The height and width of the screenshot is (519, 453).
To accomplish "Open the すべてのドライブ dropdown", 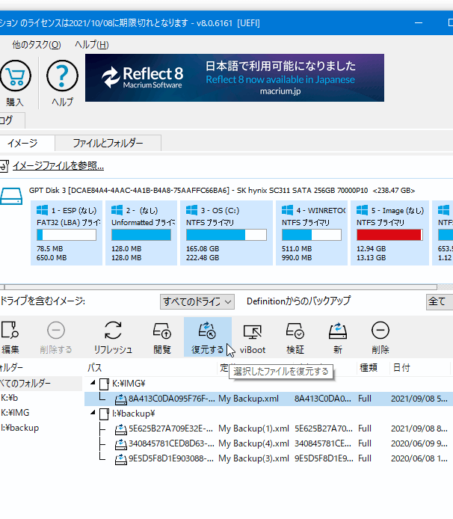I will [197, 301].
